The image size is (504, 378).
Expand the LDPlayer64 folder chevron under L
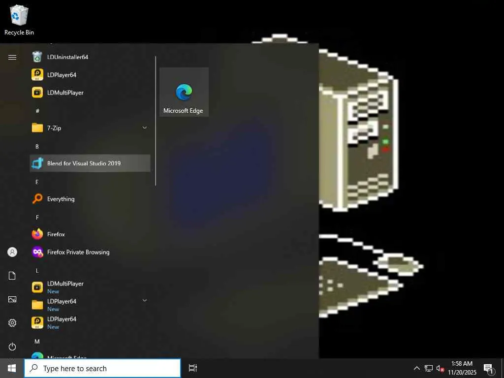(x=145, y=301)
